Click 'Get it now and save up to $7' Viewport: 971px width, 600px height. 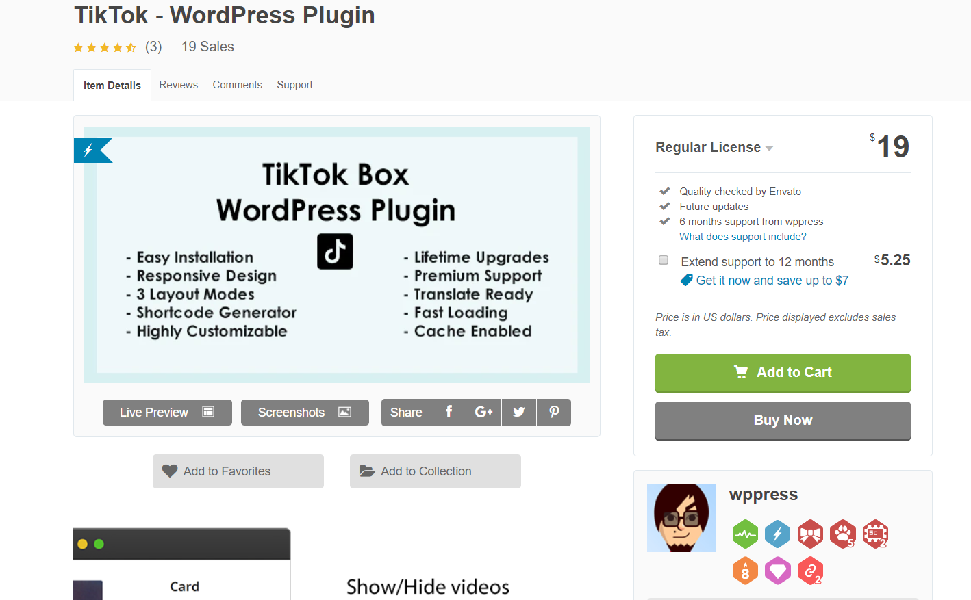click(x=772, y=281)
